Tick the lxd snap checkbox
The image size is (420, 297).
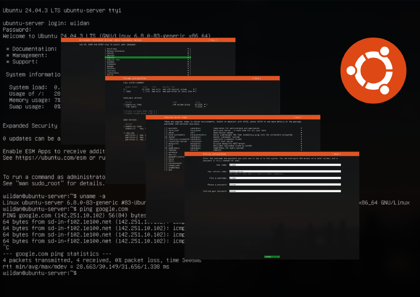[x=166, y=170]
